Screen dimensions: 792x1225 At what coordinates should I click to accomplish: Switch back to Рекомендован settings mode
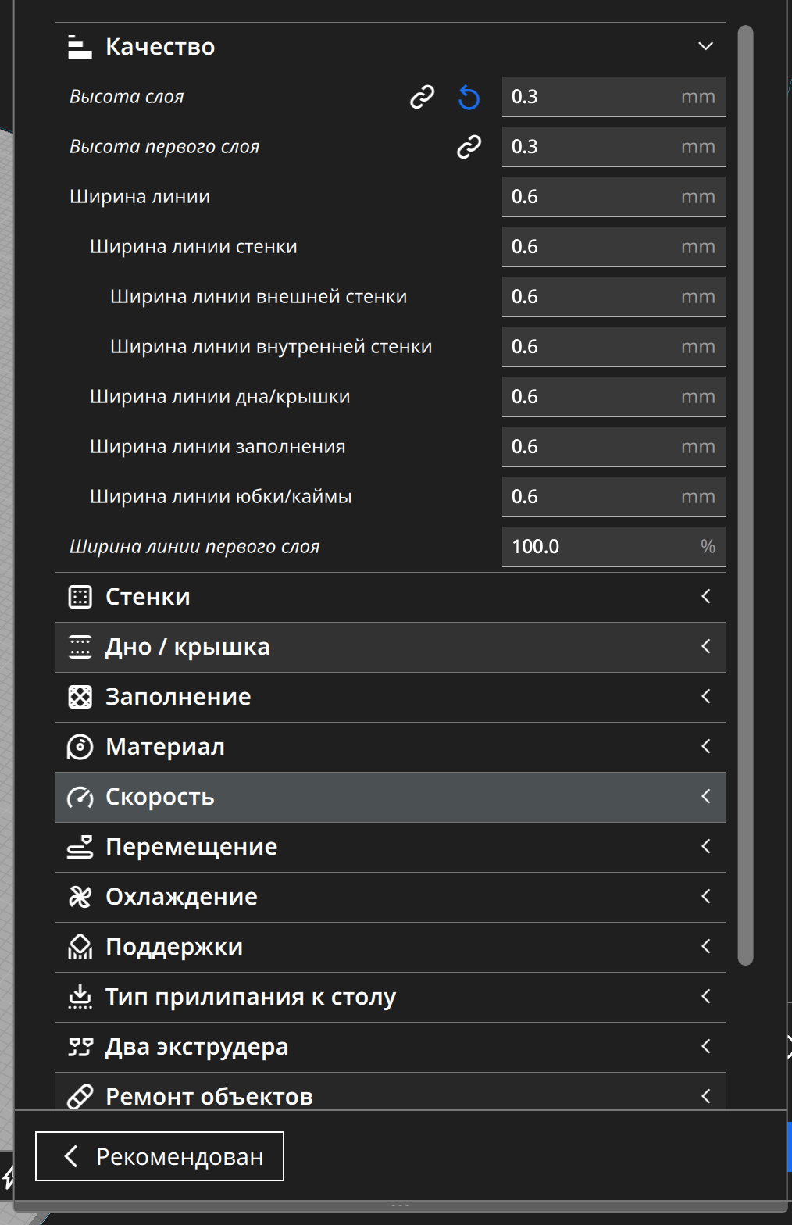tap(159, 1156)
